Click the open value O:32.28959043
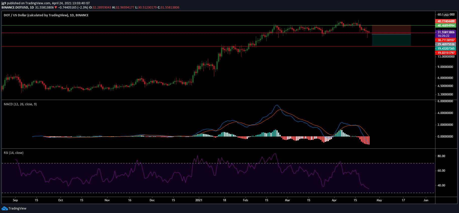This screenshot has height=213, width=459. pos(100,8)
